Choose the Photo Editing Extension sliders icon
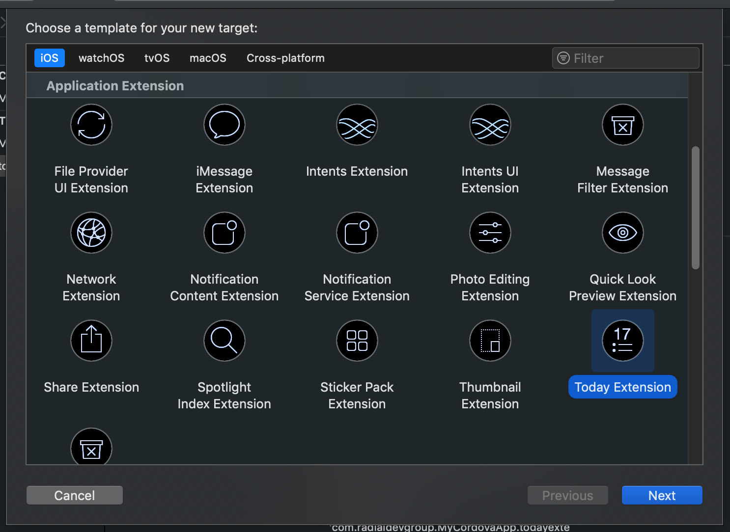The width and height of the screenshot is (730, 532). pos(490,233)
